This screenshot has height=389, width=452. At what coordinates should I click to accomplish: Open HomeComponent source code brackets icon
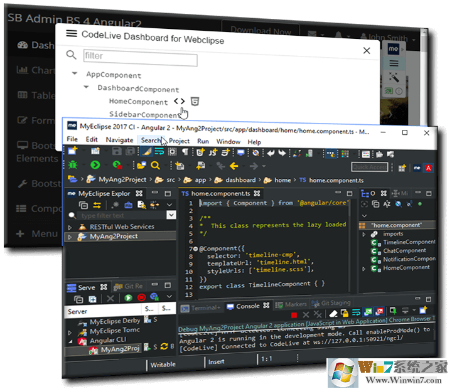(180, 101)
